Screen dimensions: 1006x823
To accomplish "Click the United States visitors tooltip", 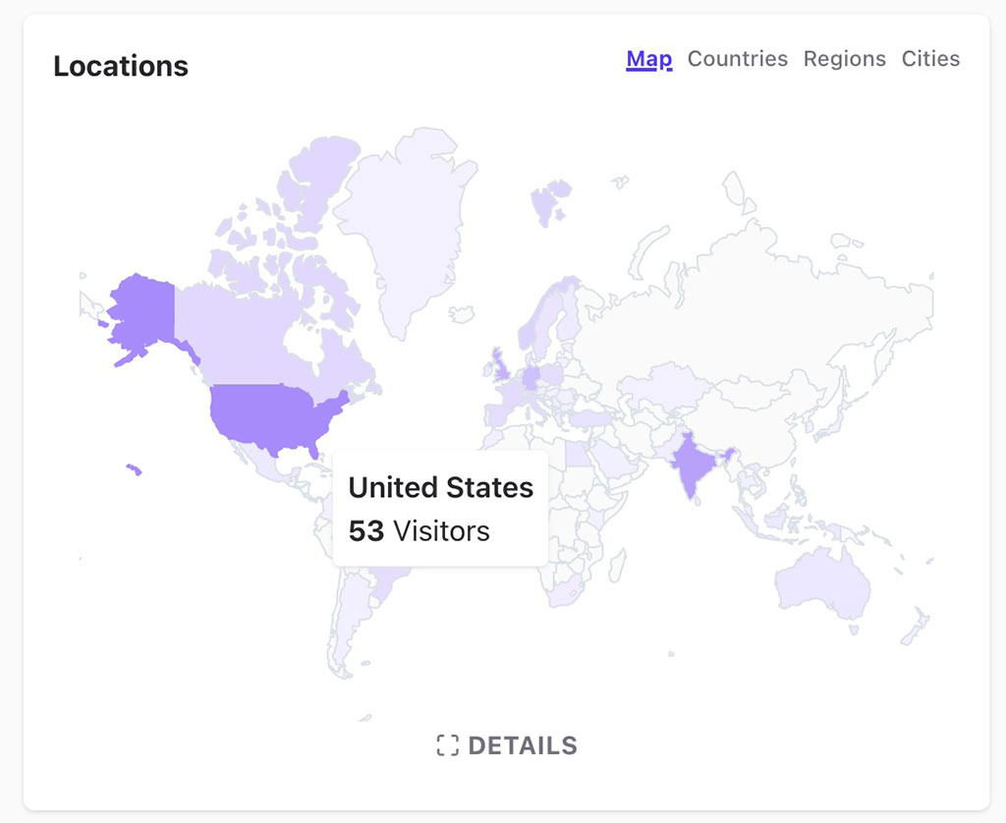I will point(440,508).
